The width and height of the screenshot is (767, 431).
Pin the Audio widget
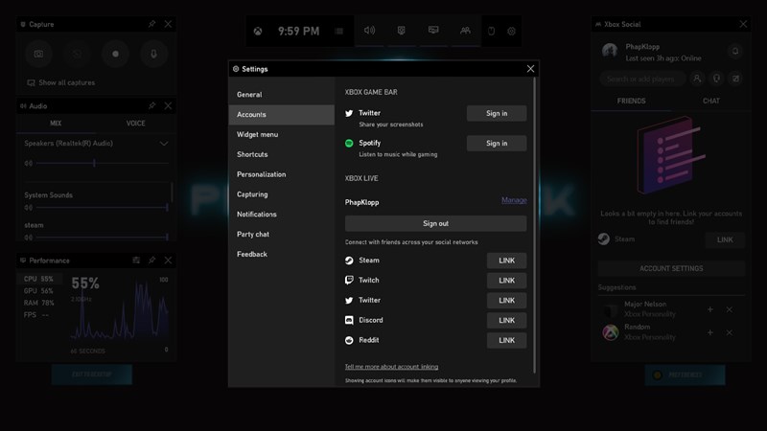152,105
